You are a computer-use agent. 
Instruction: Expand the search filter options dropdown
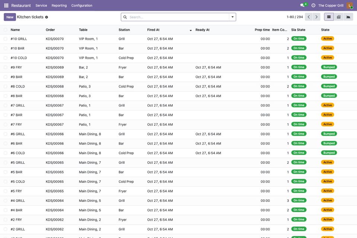pos(232,17)
